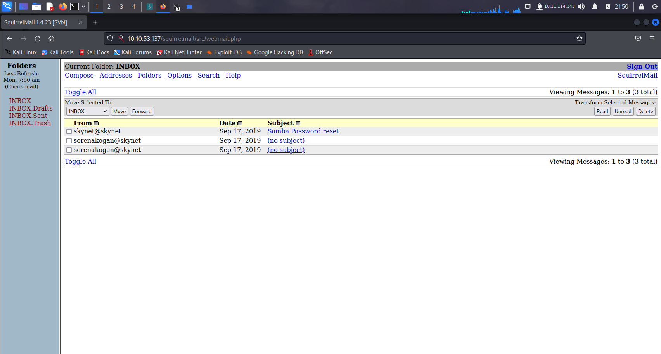Go forward in browser history

24,38
